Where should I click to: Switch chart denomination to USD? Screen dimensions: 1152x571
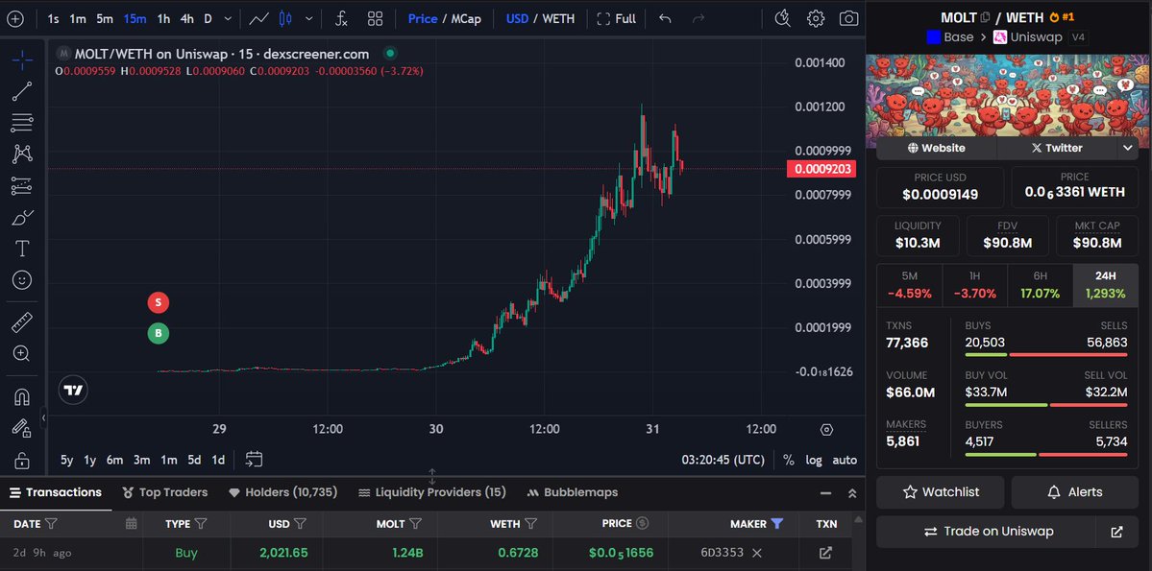[517, 19]
